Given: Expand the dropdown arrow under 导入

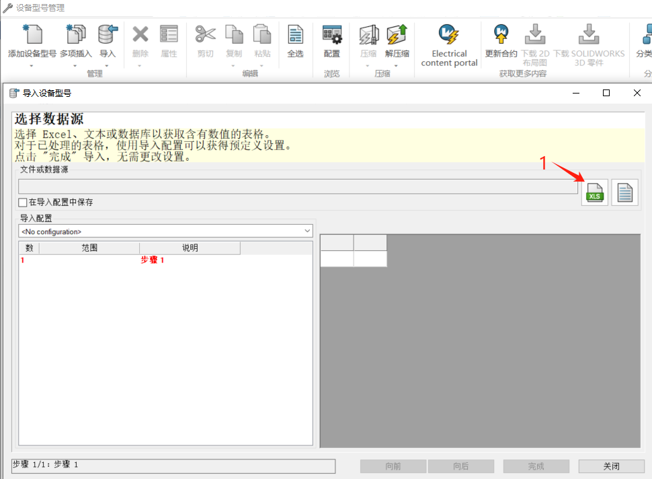Looking at the screenshot, I should 107,65.
